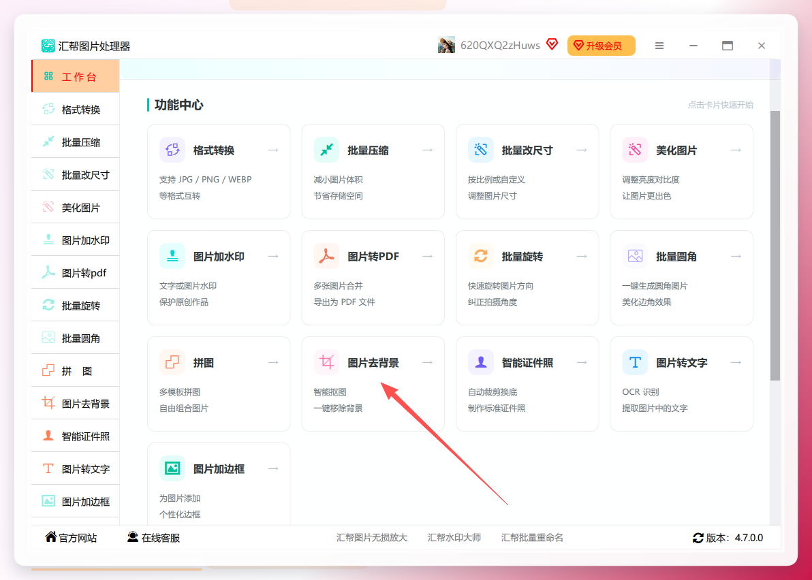Viewport: 812px width, 580px height.
Task: Click the 图片去背景 card title
Action: [373, 363]
